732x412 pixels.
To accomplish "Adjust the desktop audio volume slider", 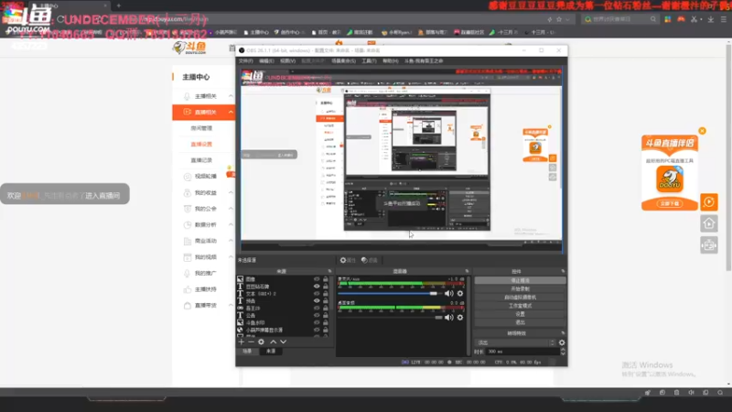I will click(390, 317).
